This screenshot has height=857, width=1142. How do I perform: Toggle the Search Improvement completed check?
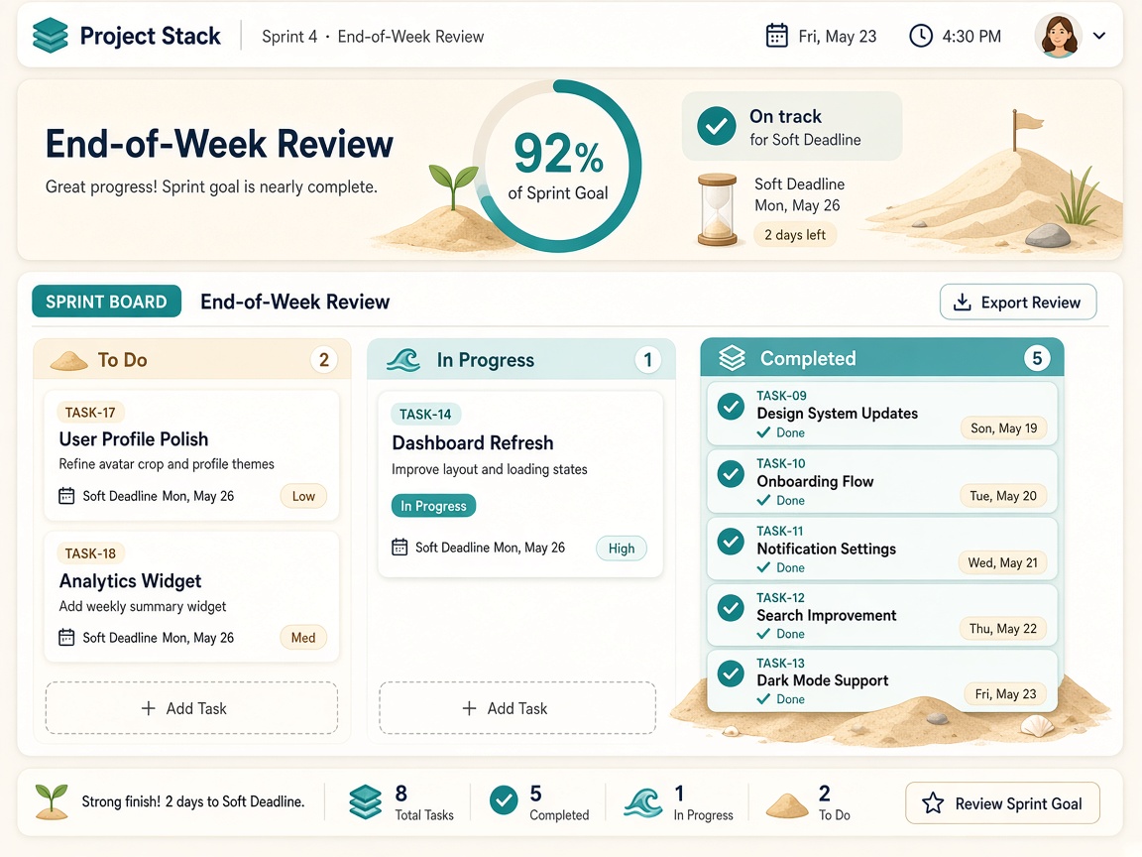[731, 608]
